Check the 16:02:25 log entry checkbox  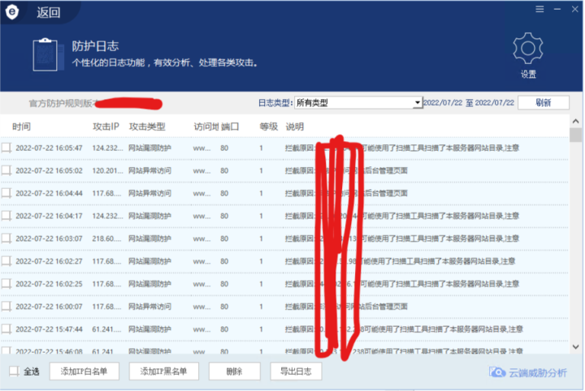pos(6,284)
